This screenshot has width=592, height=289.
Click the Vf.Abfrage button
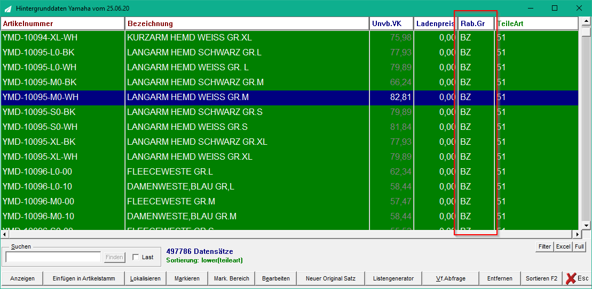pos(450,278)
